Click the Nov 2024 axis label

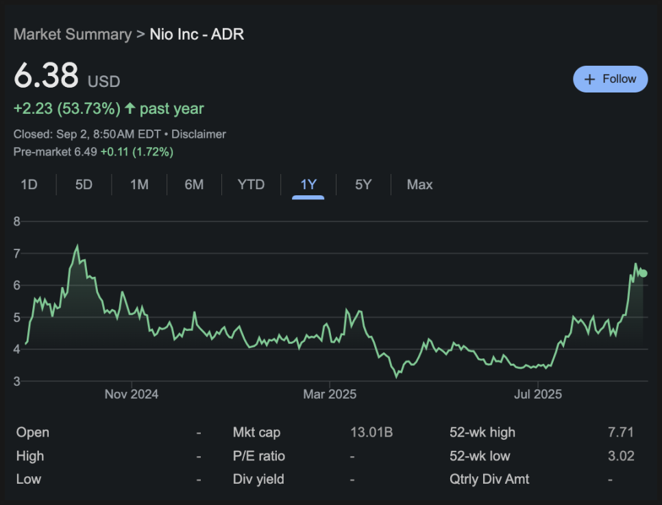click(132, 395)
